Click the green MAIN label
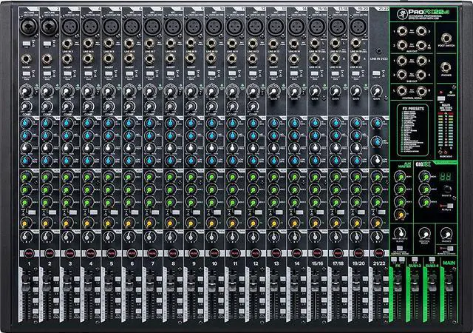 [449, 263]
